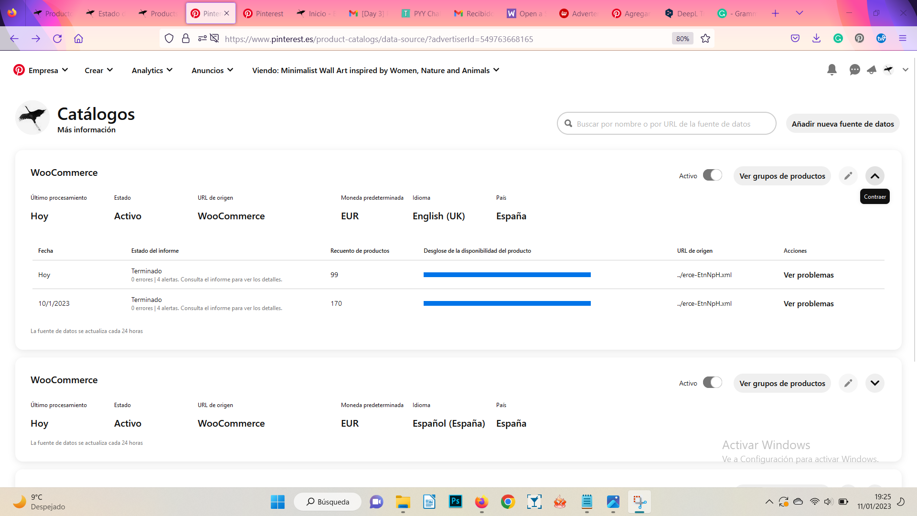Open the Empresa dropdown menu

coord(48,70)
